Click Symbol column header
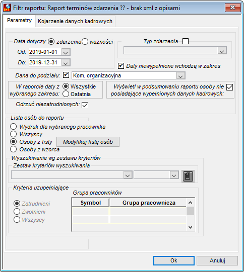The height and width of the screenshot is (272, 244). 90,203
